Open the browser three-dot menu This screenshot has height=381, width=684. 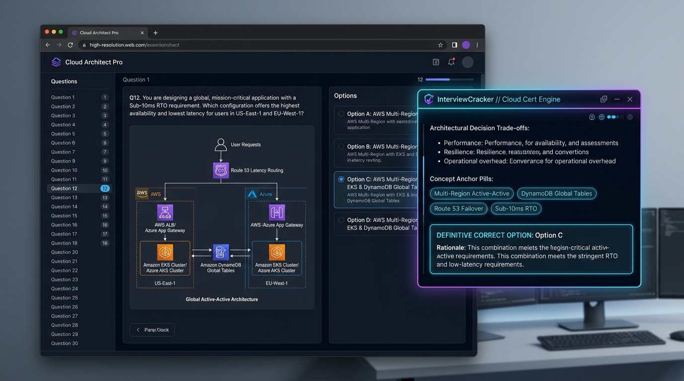point(477,45)
